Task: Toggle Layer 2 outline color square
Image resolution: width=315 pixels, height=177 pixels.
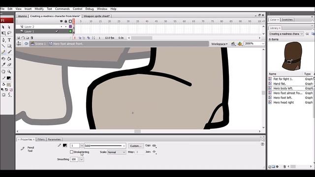Action: pos(70,27)
